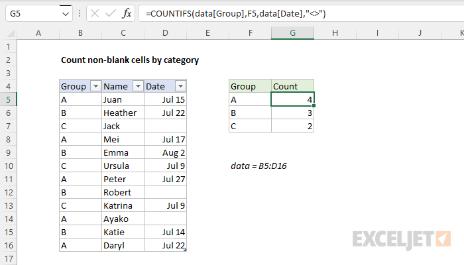Click the cell containing 'Emma'
The height and width of the screenshot is (265, 464).
point(123,152)
